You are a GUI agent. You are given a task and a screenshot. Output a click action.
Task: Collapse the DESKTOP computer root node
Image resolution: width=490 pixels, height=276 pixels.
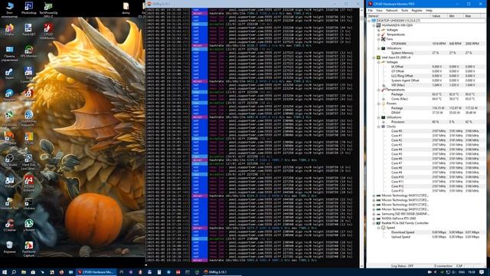click(x=369, y=21)
